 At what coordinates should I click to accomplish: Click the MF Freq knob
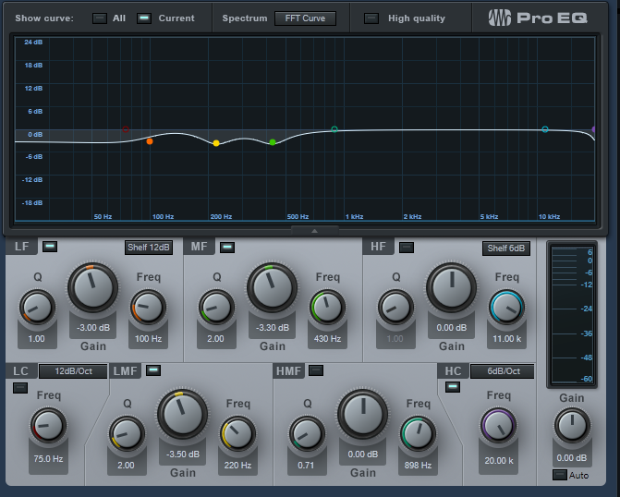(x=327, y=308)
